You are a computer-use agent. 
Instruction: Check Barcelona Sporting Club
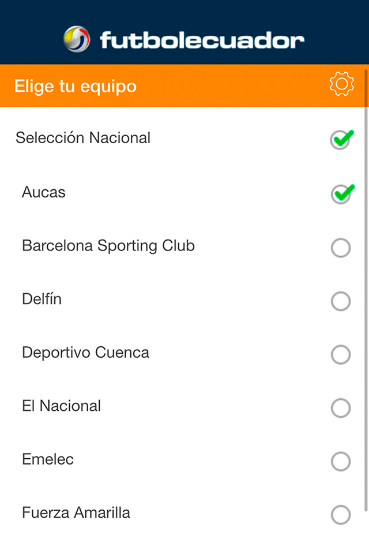pos(341,247)
